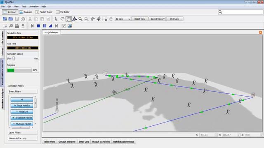This screenshot has height=148, width=264.
Task: Open the Animation menu
Action: (x=34, y=7)
